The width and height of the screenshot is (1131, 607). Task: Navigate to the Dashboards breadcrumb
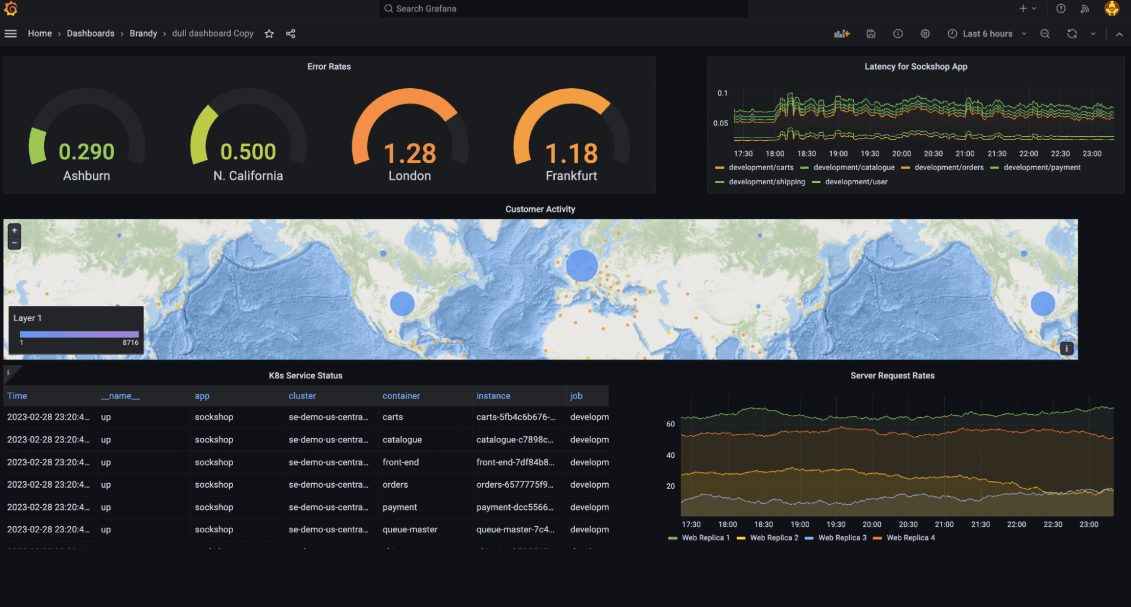click(91, 33)
